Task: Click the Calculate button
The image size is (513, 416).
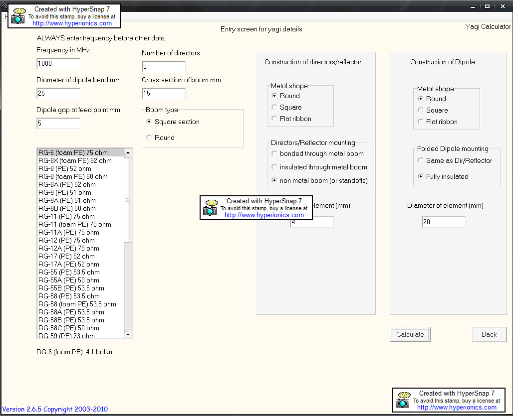Action: pyautogui.click(x=410, y=334)
